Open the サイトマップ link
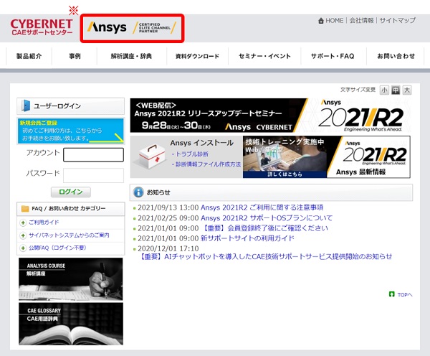430x356 pixels. 397,20
